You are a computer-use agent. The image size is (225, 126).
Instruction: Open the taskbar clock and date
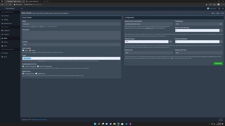click(219, 124)
